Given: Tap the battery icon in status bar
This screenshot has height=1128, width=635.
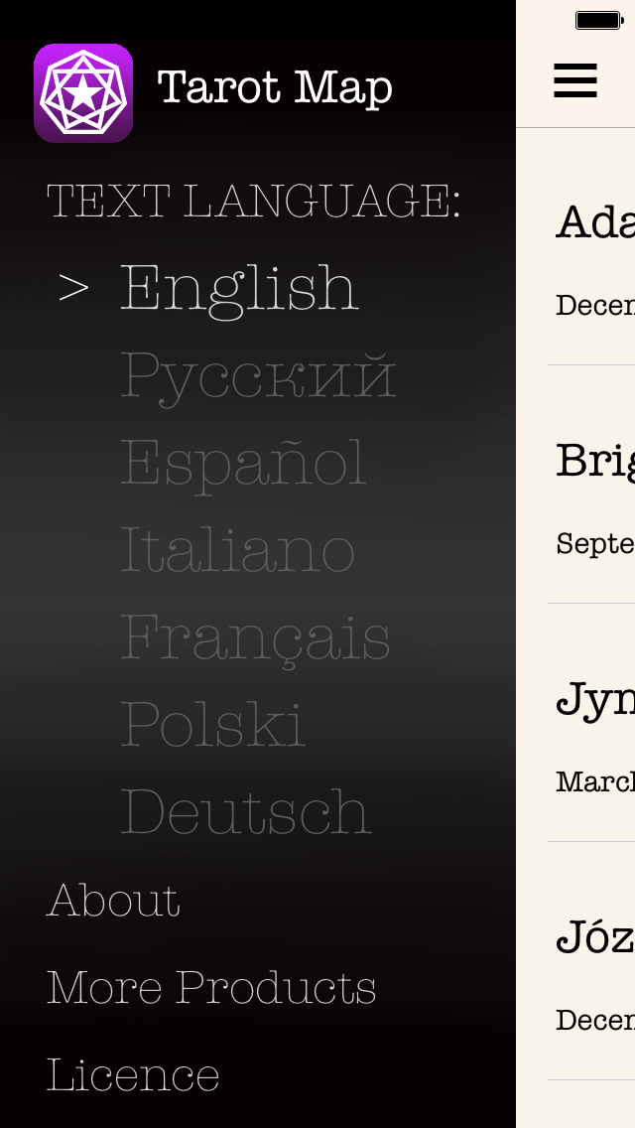Looking at the screenshot, I should (x=598, y=20).
